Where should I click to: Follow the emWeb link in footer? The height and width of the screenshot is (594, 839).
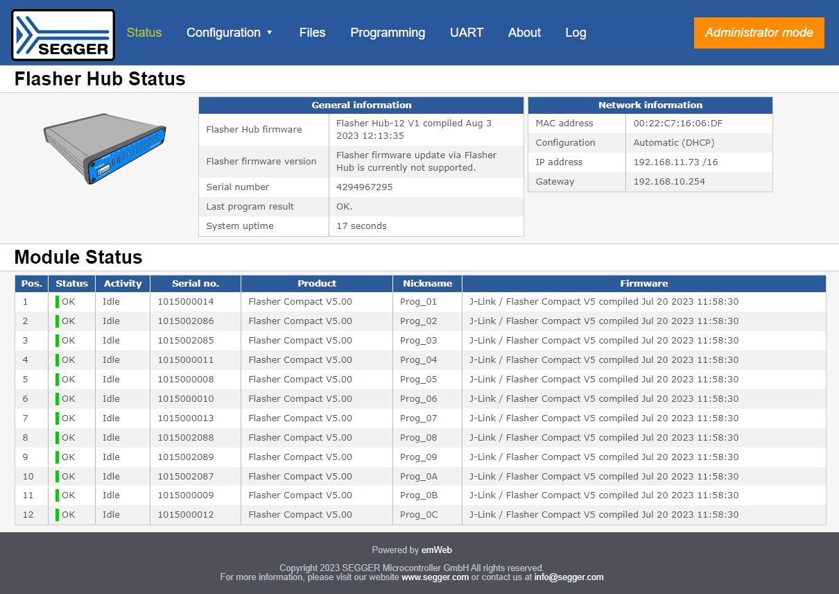437,550
